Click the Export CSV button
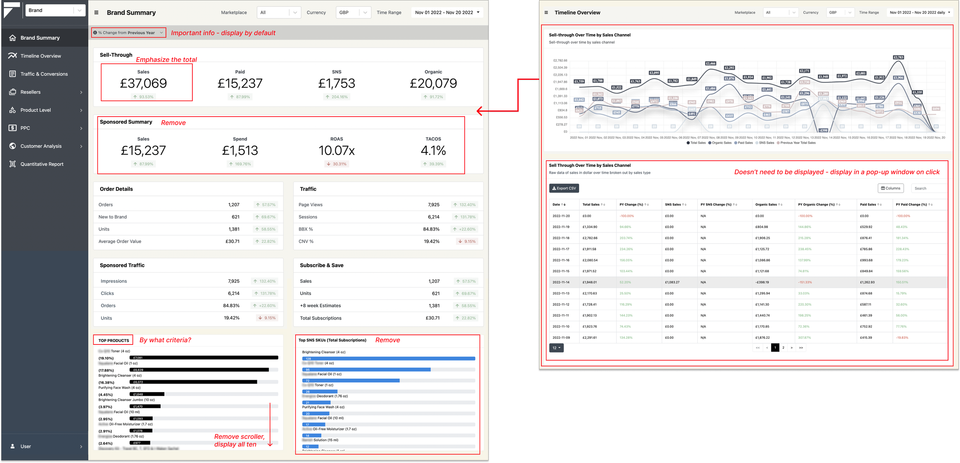The height and width of the screenshot is (463, 960). (x=564, y=188)
